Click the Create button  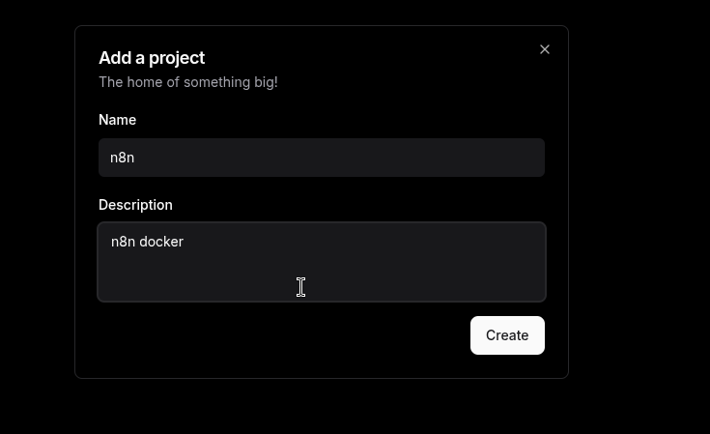(x=507, y=335)
